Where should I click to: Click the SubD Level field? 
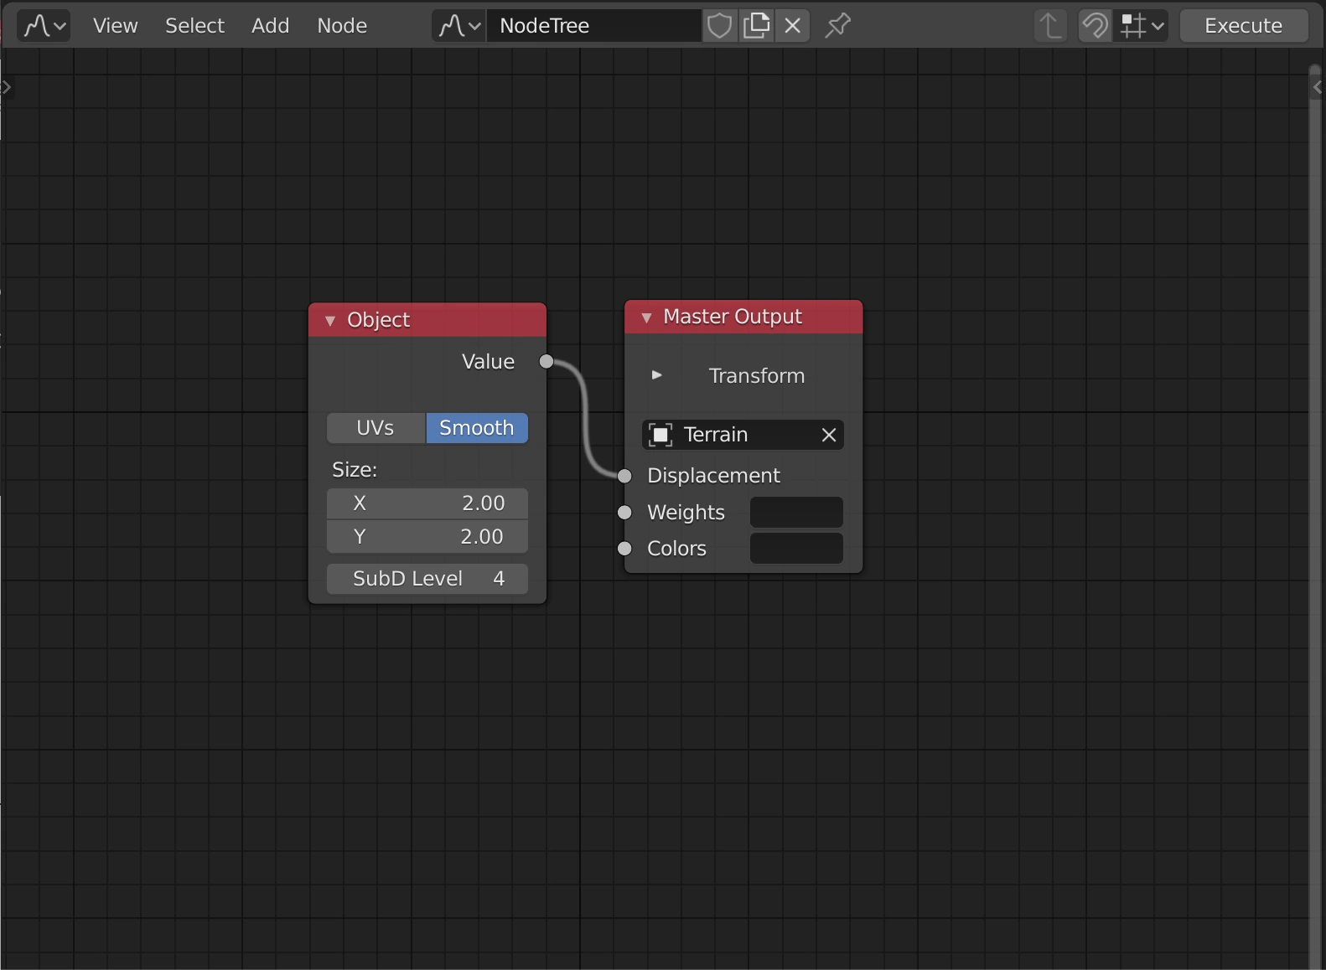pos(427,579)
